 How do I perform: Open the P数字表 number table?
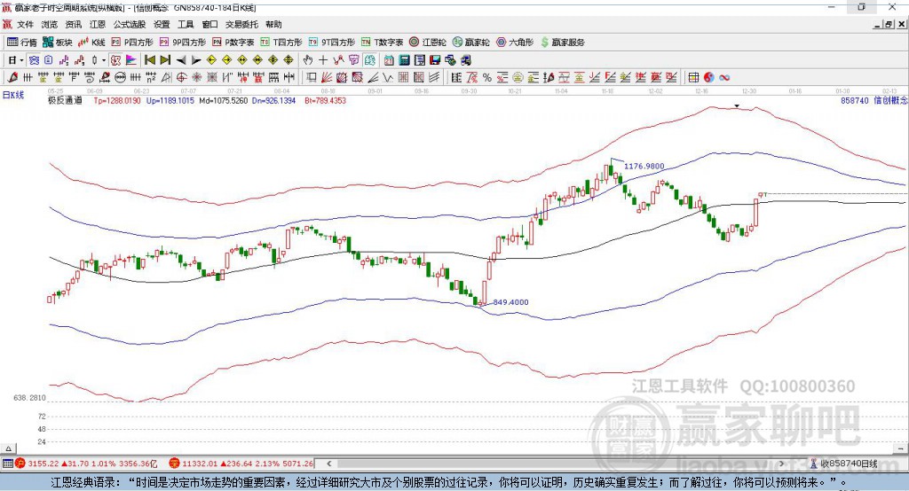pyautogui.click(x=233, y=43)
